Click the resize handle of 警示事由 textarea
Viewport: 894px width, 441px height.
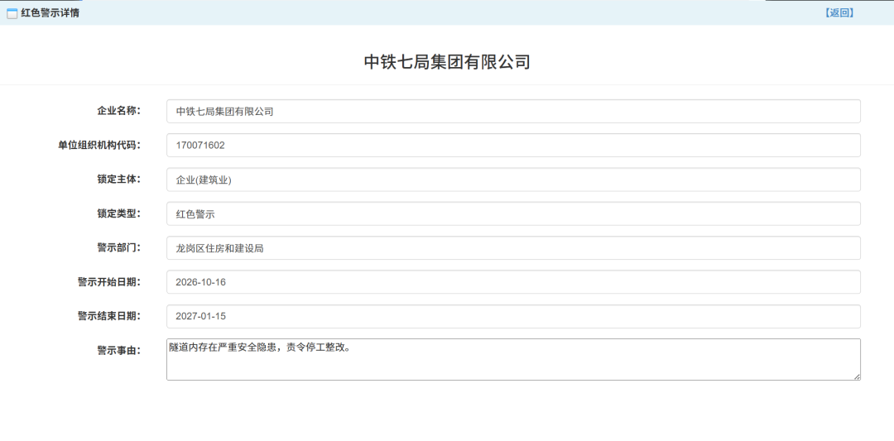click(x=857, y=376)
